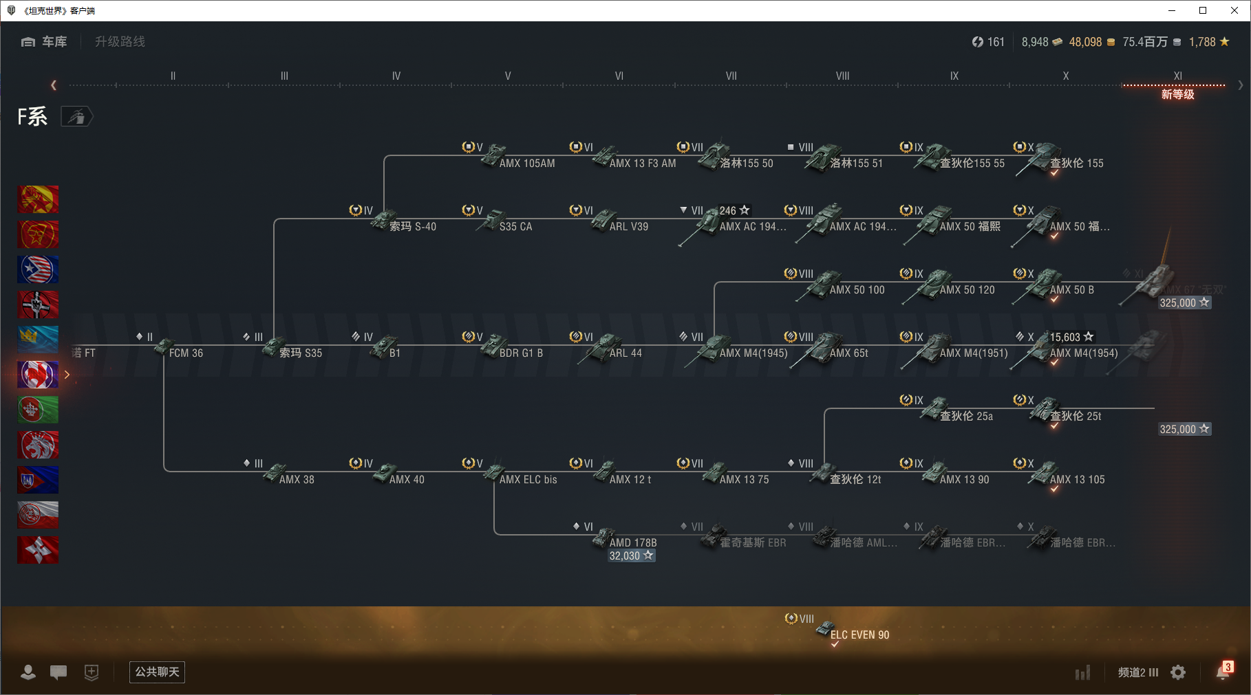This screenshot has width=1251, height=695.
Task: Select the AMX 13 90 tank icon
Action: [934, 472]
